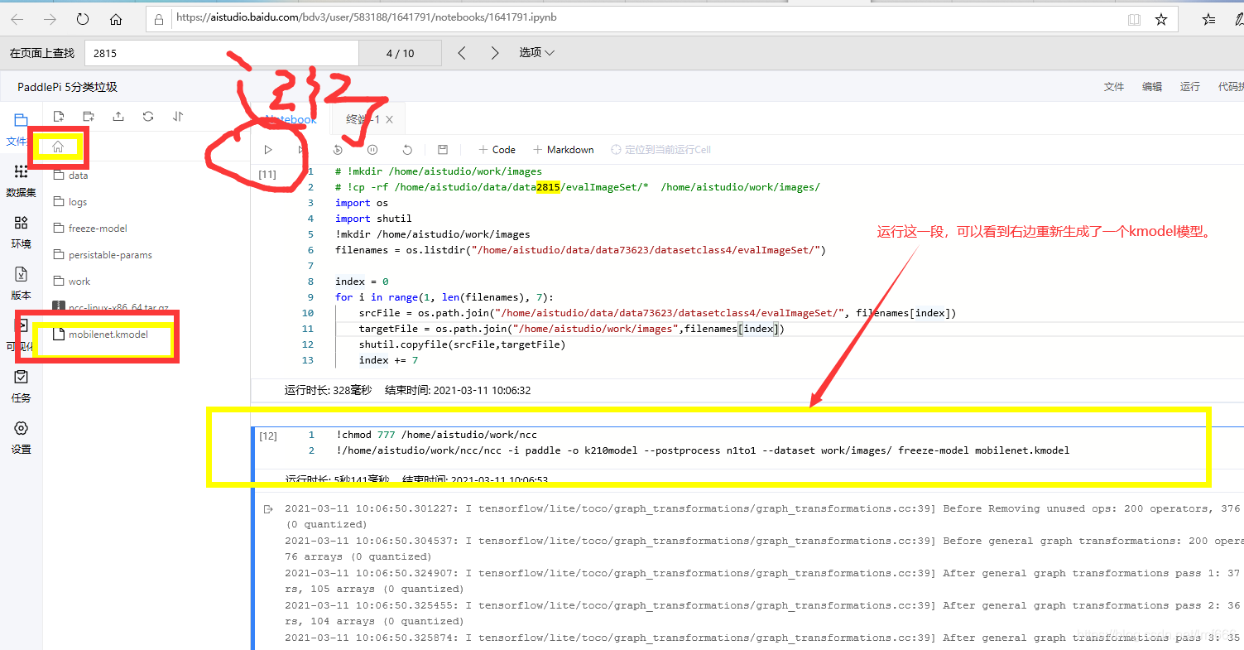Add a new Code cell
Screen dimensions: 1244x650
pyautogui.click(x=497, y=150)
